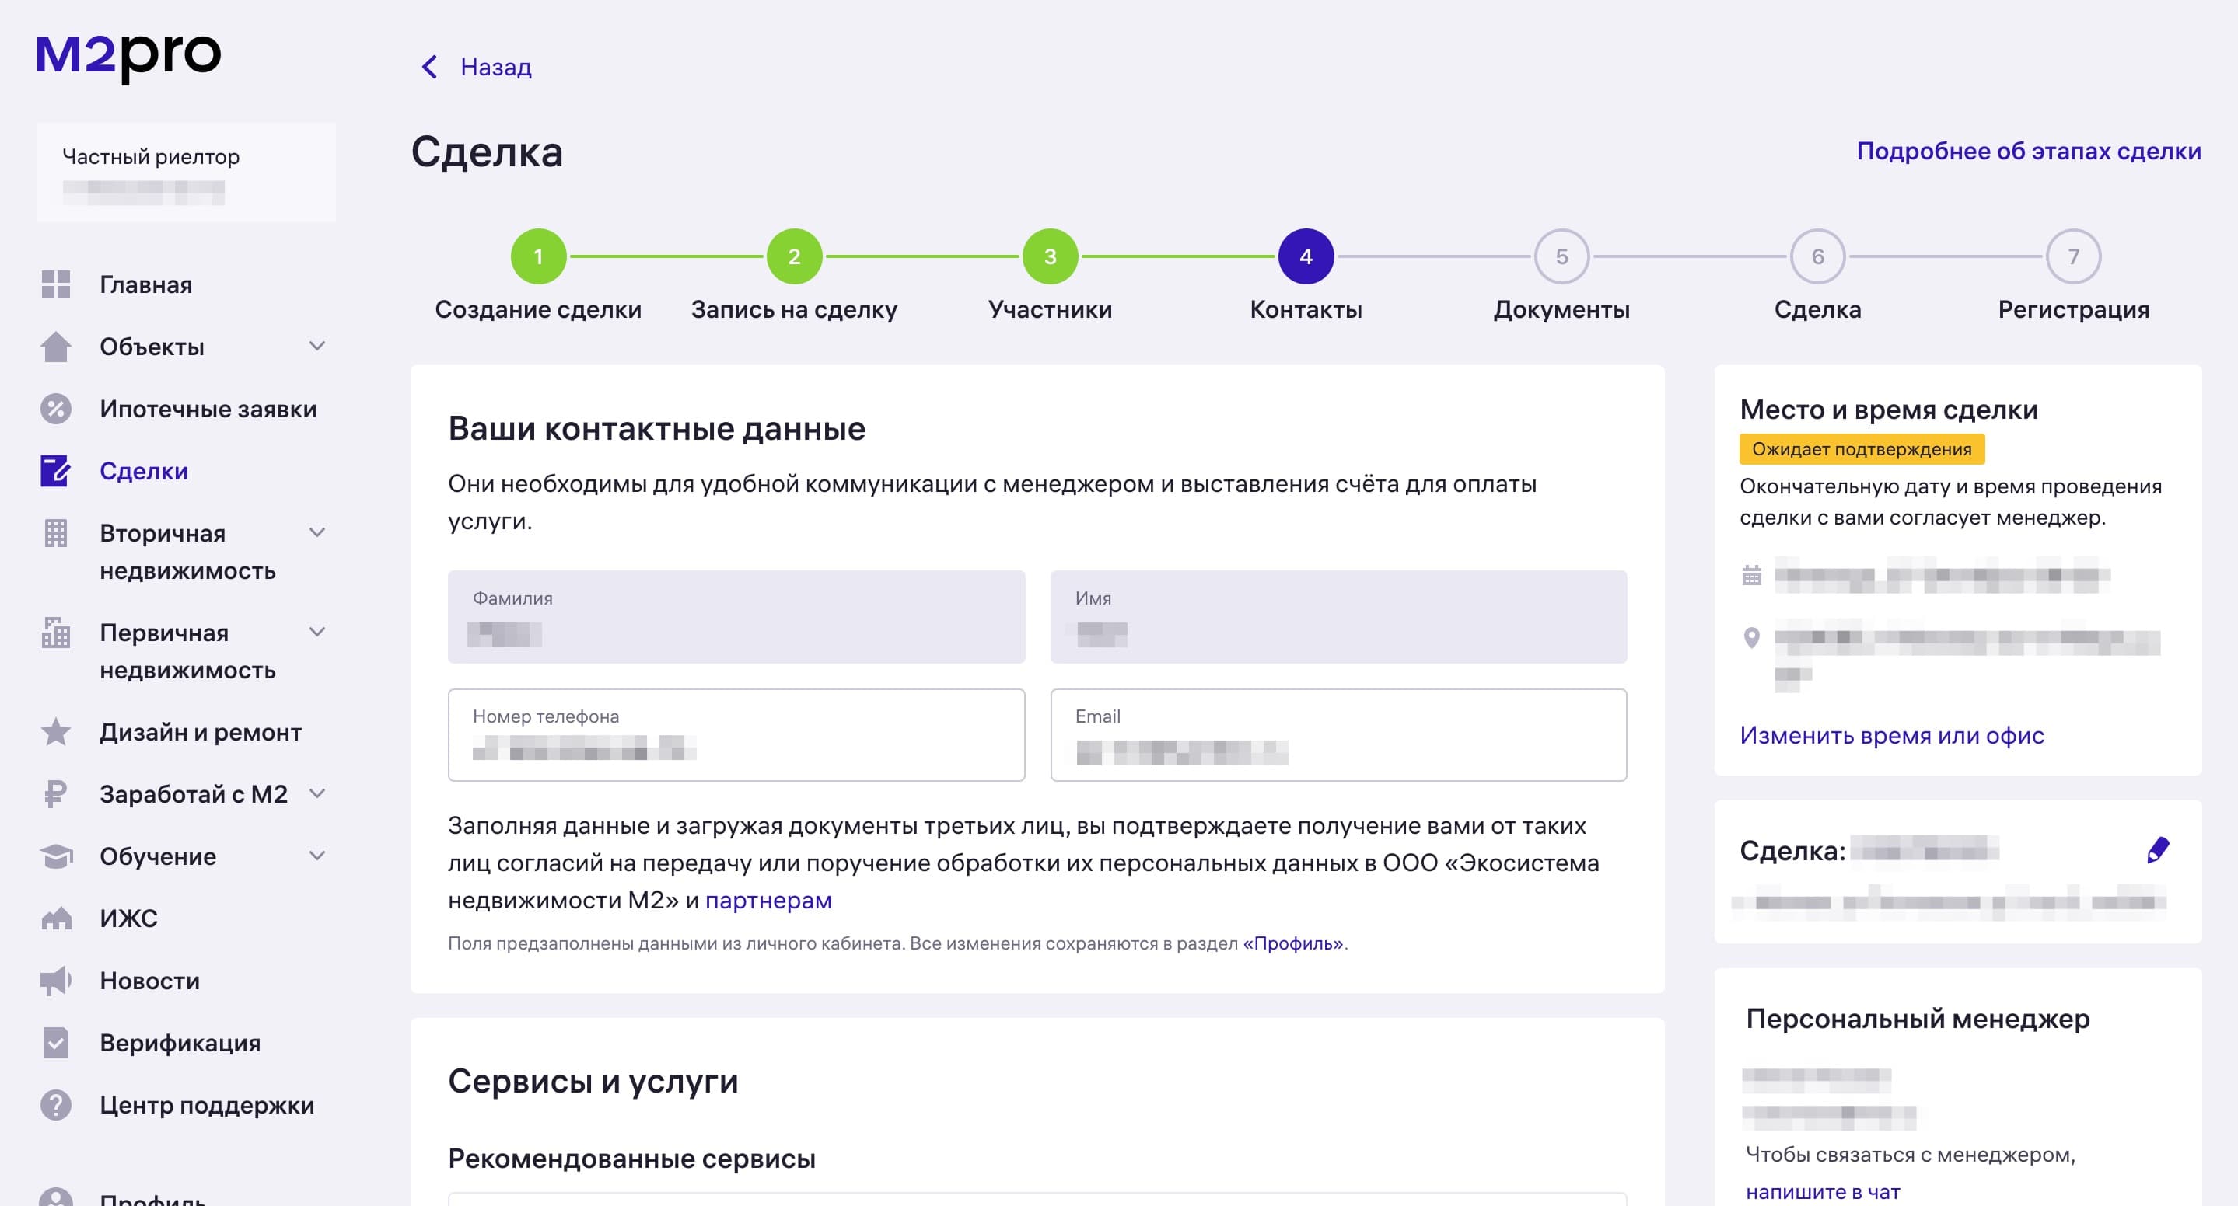Image resolution: width=2238 pixels, height=1206 pixels.
Task: Open Верификация menu item
Action: [x=180, y=1043]
